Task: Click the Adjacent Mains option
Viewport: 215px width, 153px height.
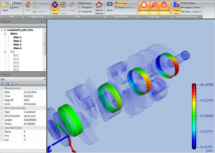Action: coord(192,7)
